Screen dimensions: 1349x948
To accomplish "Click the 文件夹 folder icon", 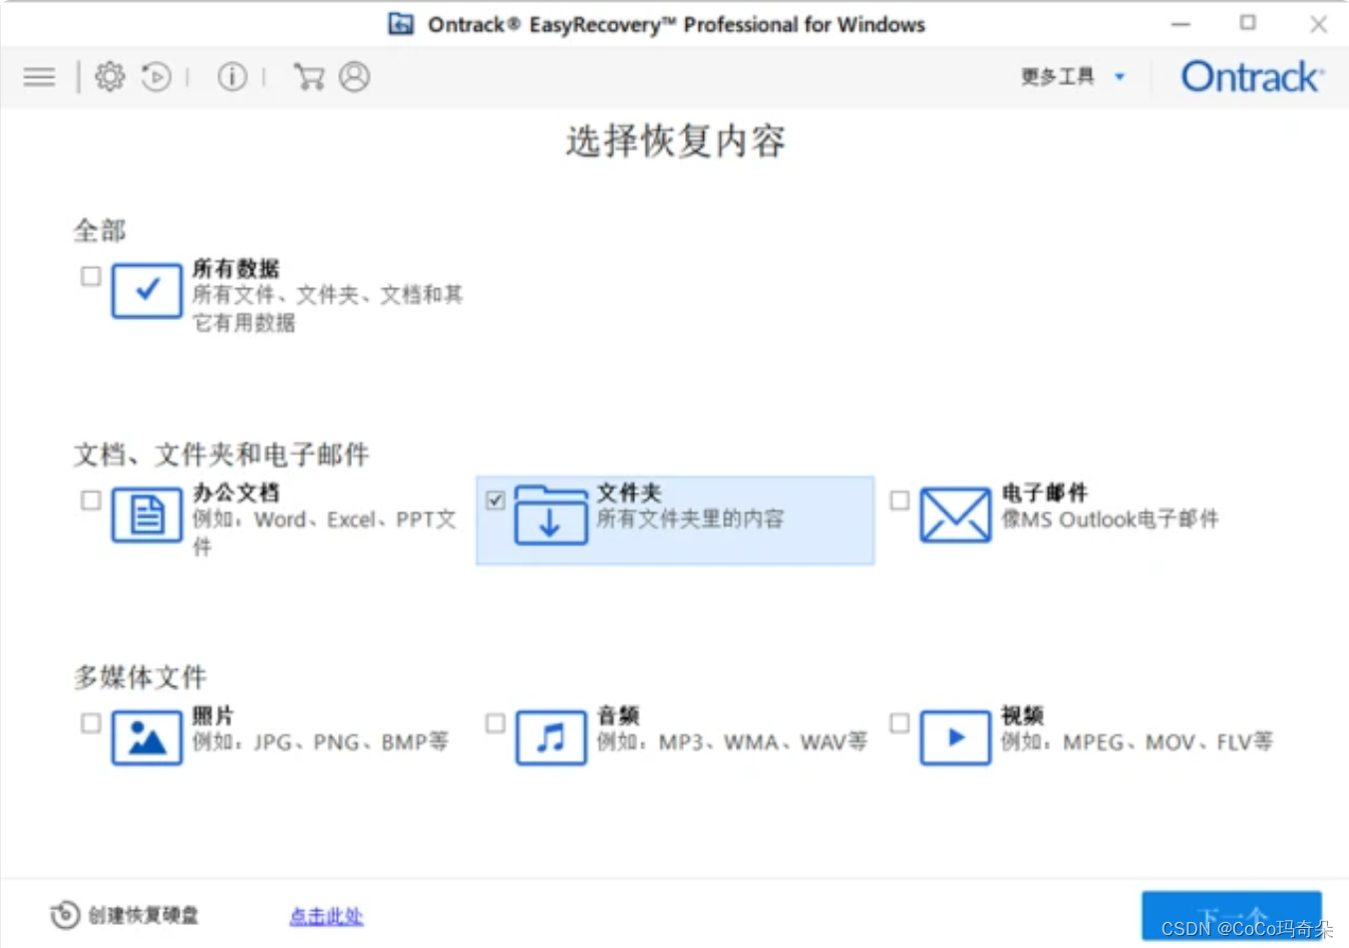I will click(550, 514).
